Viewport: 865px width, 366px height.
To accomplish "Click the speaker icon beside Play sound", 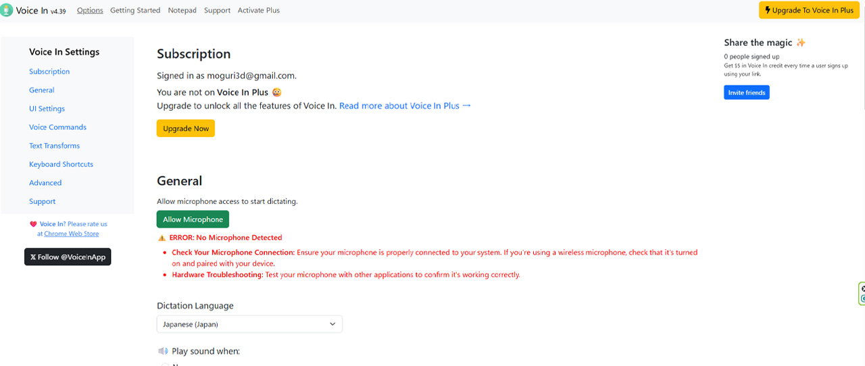I will (x=163, y=351).
